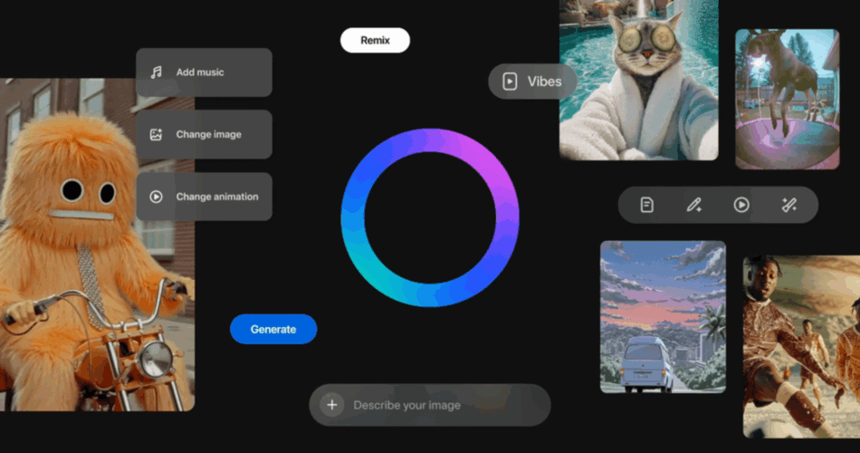Viewport: 860px width, 453px height.
Task: Click the Vibes play video icon
Action: 510,82
